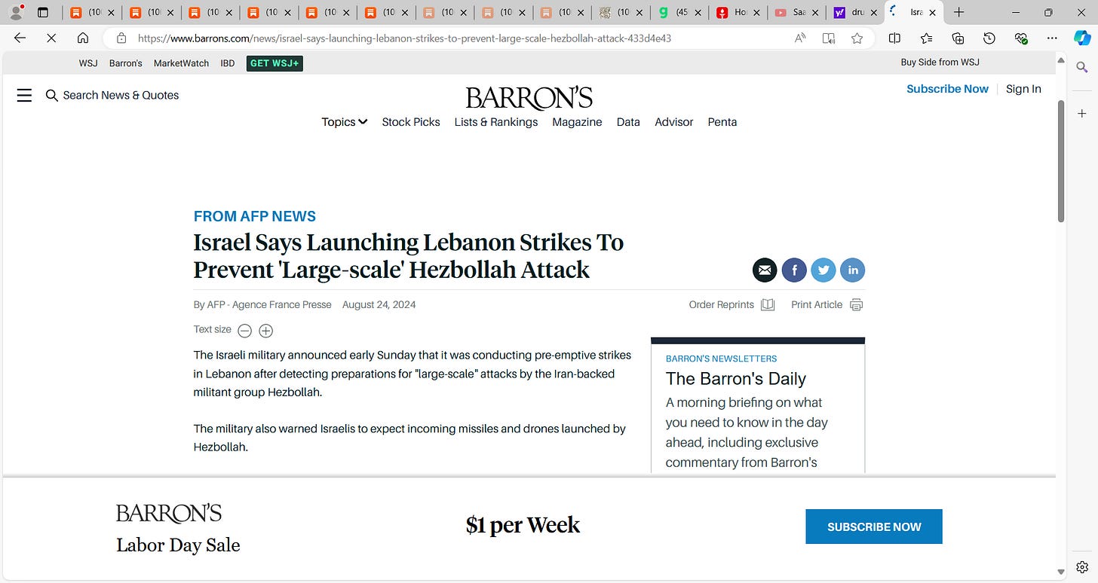
Task: Open browser History from the toolbar
Action: point(989,38)
